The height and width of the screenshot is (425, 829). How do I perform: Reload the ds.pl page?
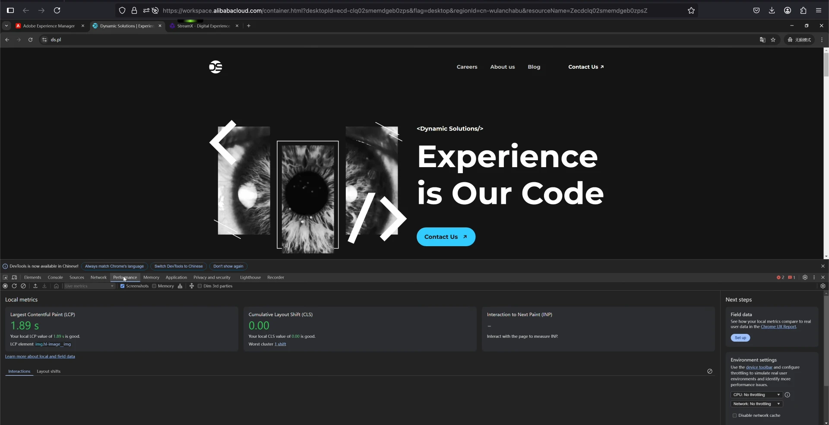30,40
